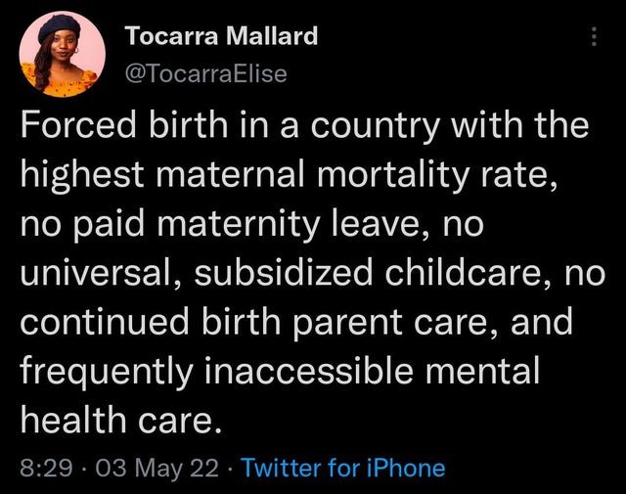Click the word 'Mallard' in the author name
Screen dimensions: 626x494
pos(272,36)
